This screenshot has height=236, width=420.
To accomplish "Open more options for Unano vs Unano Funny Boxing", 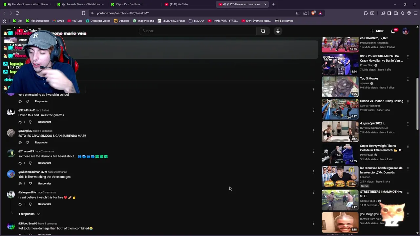I will [408, 102].
